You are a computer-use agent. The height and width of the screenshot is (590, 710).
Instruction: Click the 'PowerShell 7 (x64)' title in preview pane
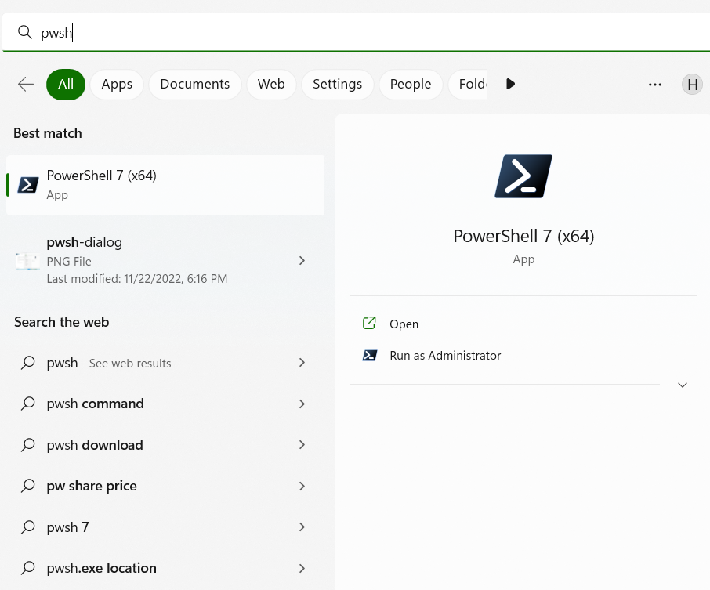(523, 236)
